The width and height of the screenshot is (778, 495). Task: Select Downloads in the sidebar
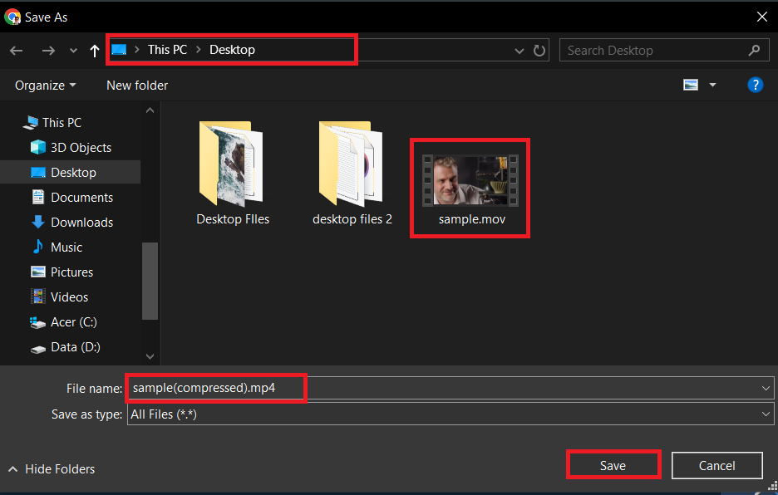click(x=81, y=222)
